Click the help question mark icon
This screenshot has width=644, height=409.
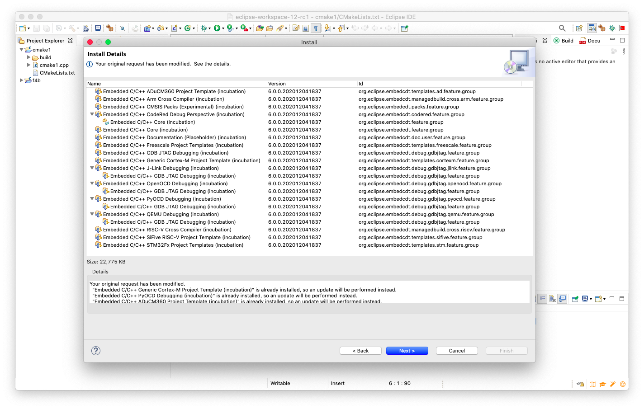point(96,351)
